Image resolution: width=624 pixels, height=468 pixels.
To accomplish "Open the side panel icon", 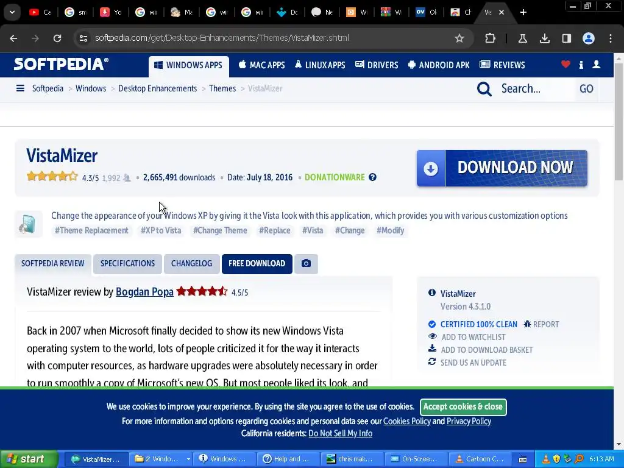I will click(x=566, y=38).
